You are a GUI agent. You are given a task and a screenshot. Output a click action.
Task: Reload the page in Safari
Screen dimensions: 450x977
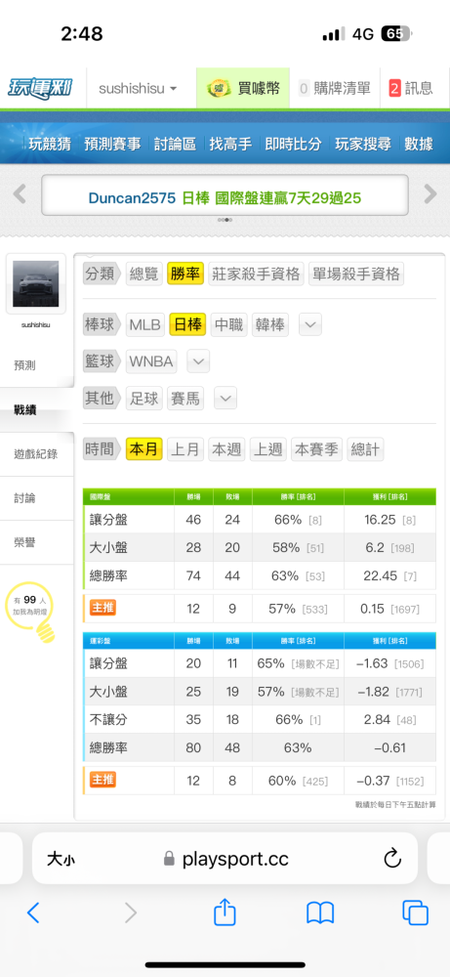(392, 859)
